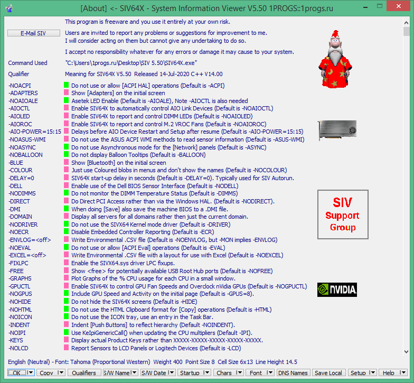Image resolution: width=414 pixels, height=383 pixels.
Task: Click the pink swatch beside -ADAPTERS
Action: click(x=67, y=92)
